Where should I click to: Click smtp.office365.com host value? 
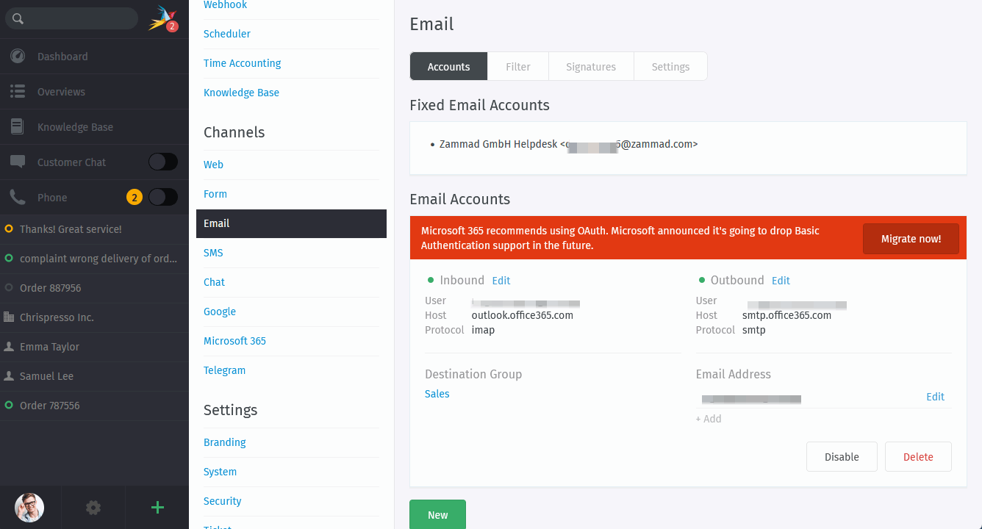[x=786, y=315]
